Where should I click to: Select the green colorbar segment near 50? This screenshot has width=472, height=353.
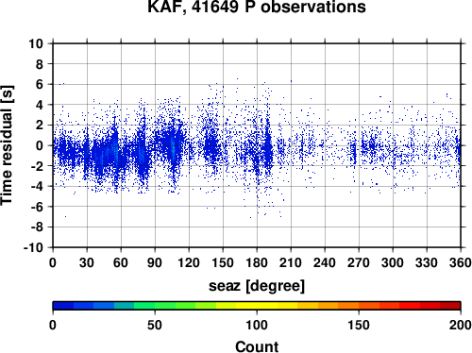coord(155,306)
